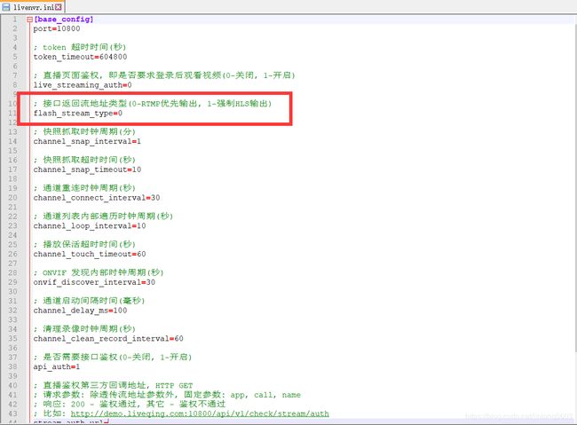Viewport: 577px width, 425px height.
Task: Click the comment about 接口返回流地址类型
Action: click(x=153, y=104)
